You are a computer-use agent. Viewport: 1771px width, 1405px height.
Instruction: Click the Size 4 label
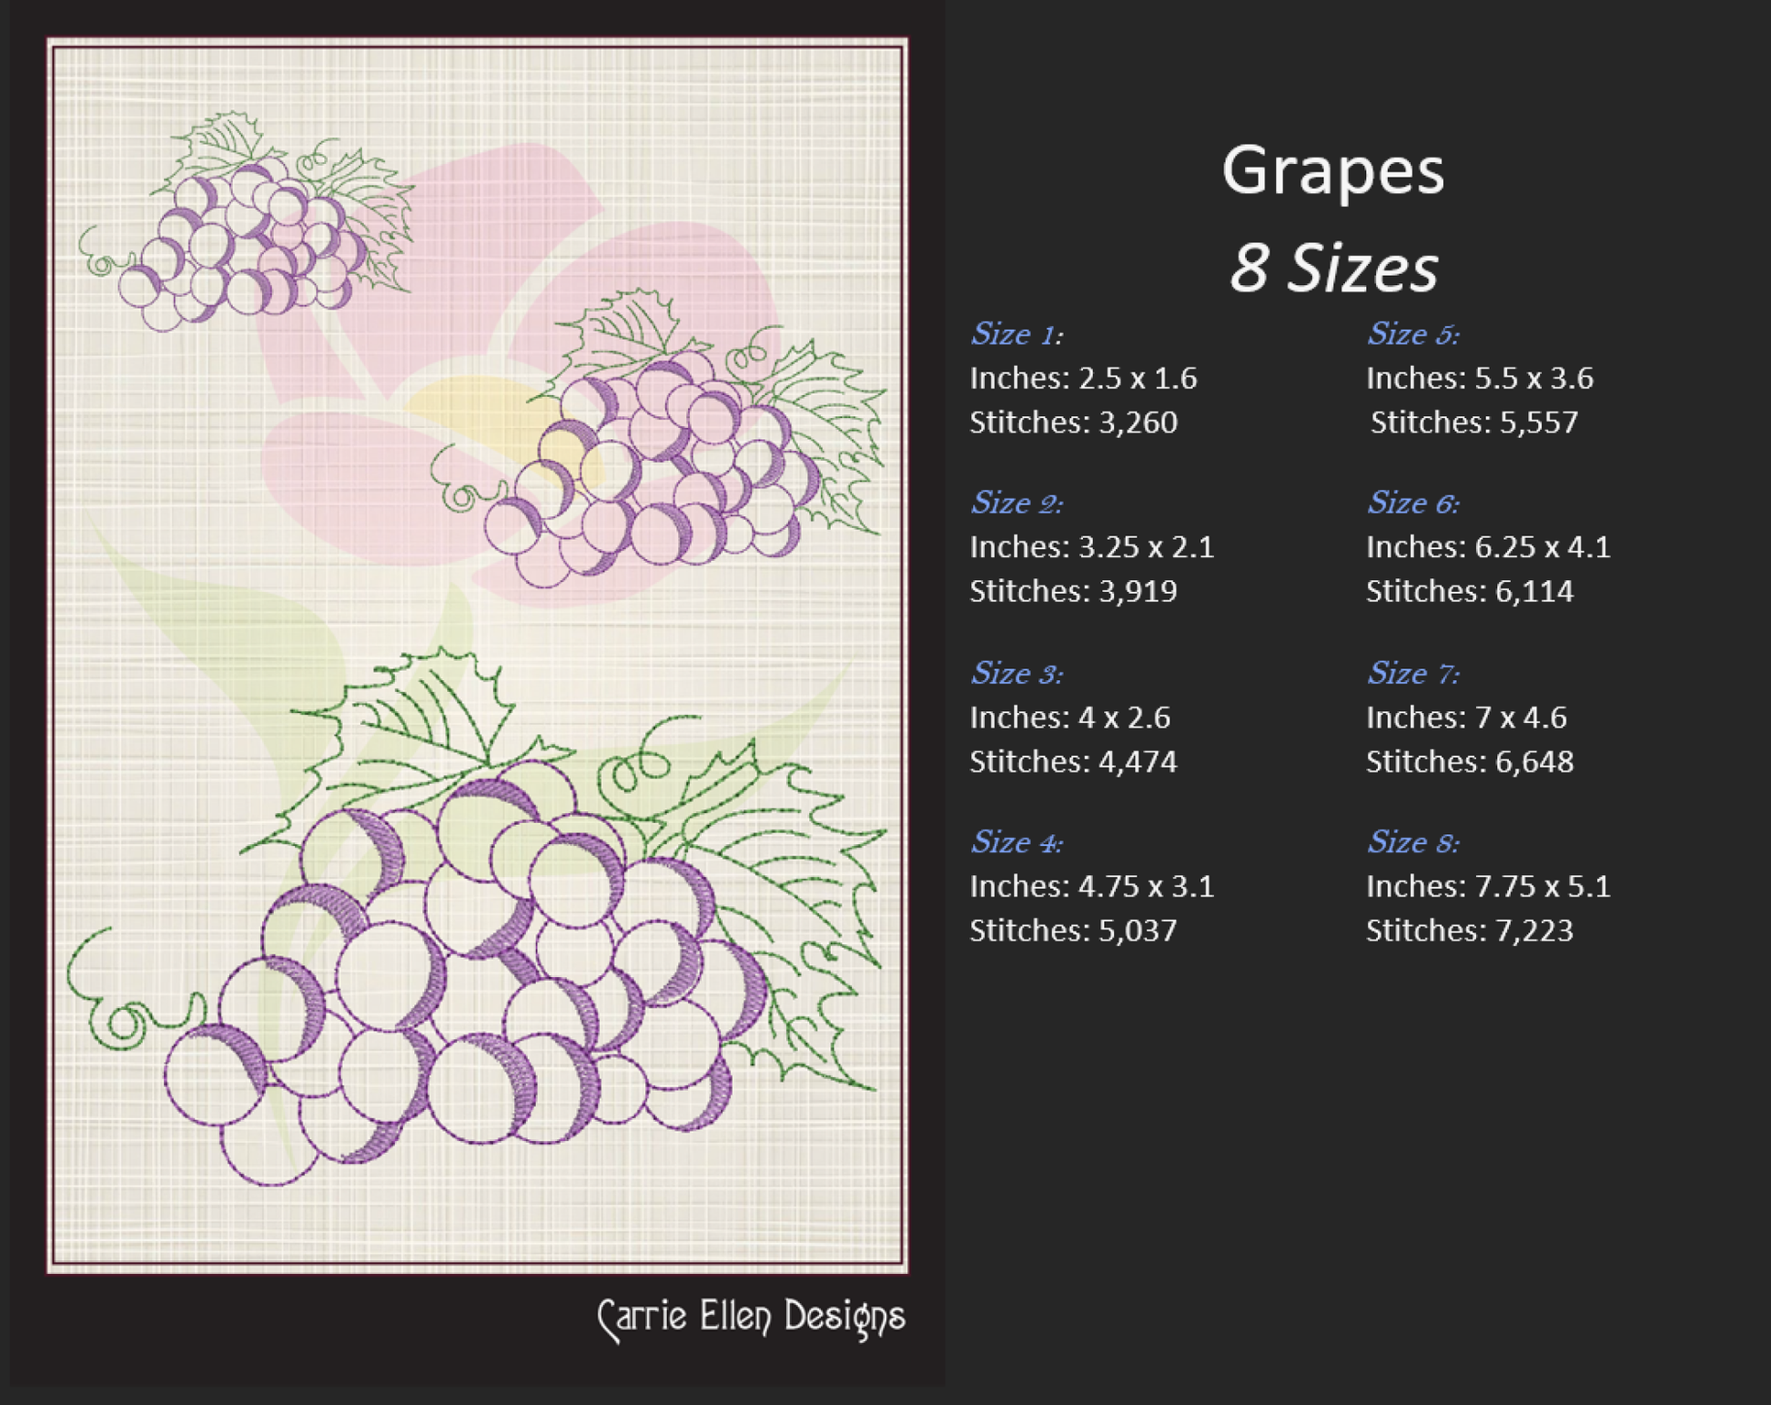(x=1016, y=842)
